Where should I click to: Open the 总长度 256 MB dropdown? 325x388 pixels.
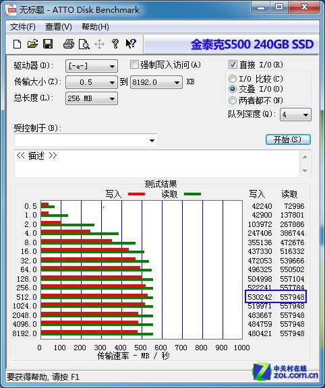(92, 98)
